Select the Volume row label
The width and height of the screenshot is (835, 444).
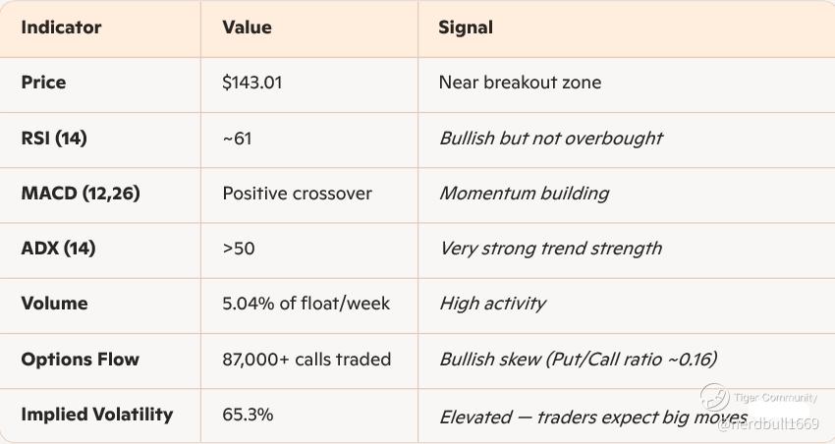[x=54, y=304]
